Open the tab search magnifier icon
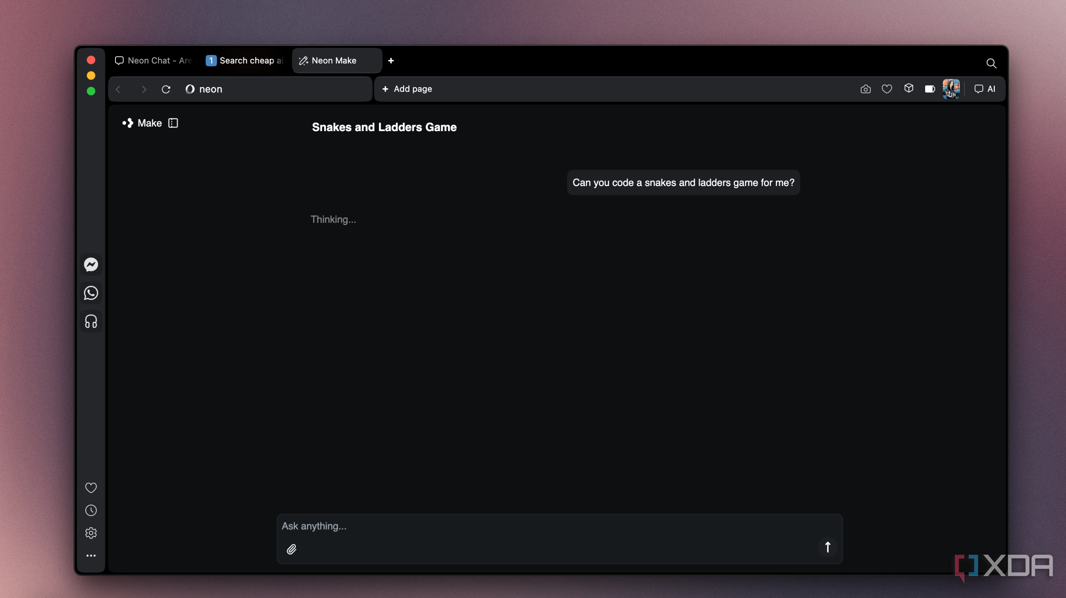The height and width of the screenshot is (598, 1066). tap(991, 63)
